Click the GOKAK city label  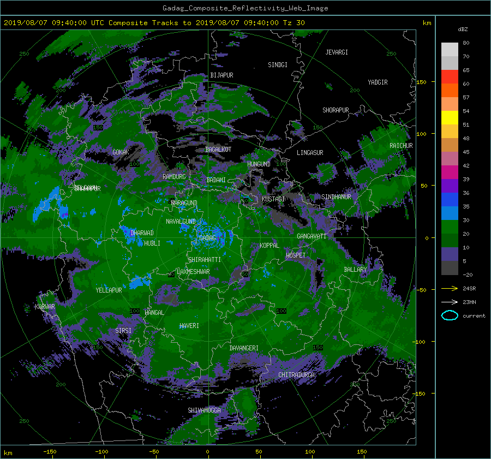coord(121,152)
